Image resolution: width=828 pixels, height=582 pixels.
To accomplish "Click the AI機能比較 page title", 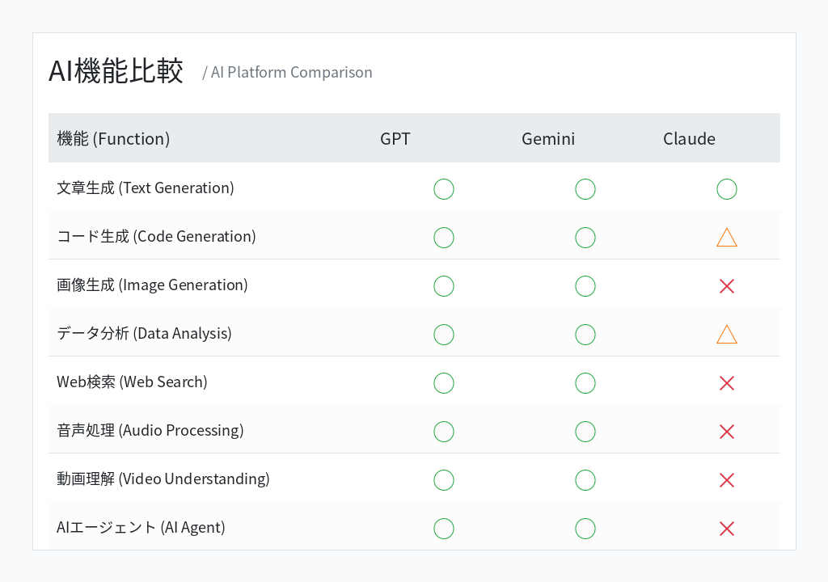I will click(116, 71).
